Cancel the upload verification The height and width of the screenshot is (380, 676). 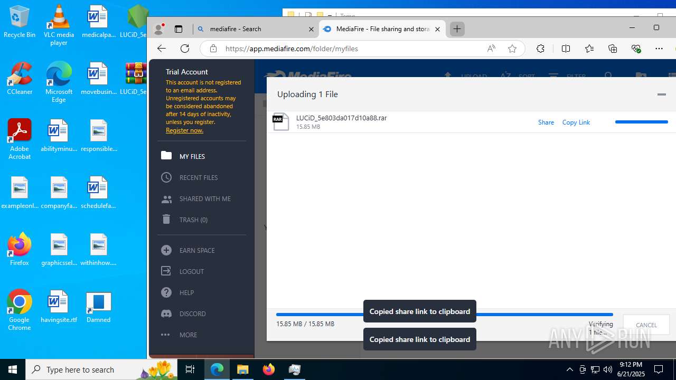[x=646, y=325]
